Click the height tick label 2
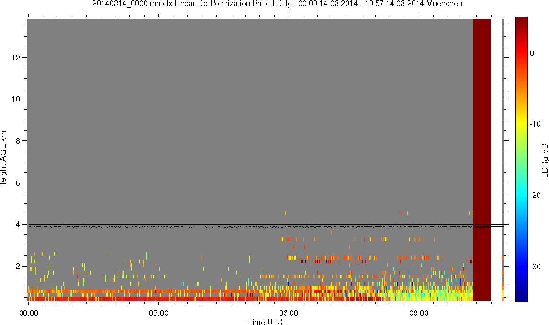549x325 pixels. (18, 267)
